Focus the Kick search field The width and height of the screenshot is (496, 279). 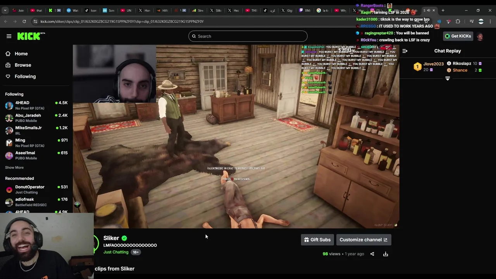coord(248,36)
